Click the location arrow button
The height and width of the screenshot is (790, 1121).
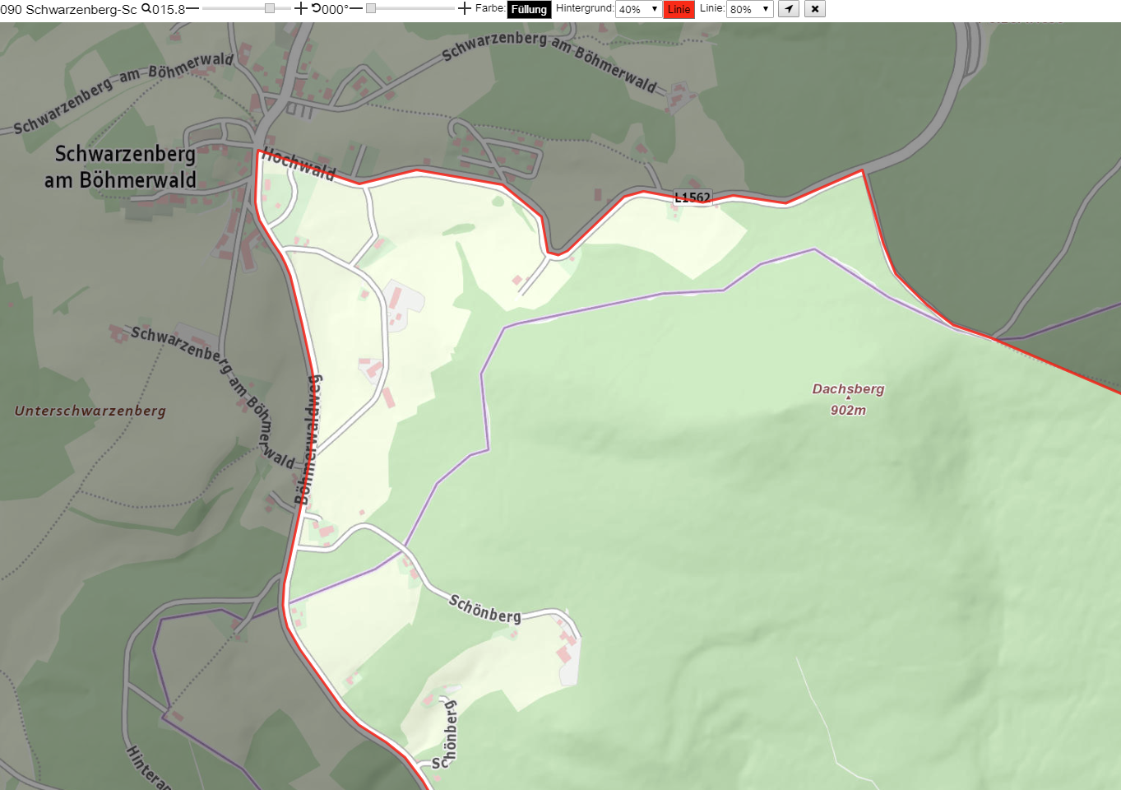click(x=789, y=9)
